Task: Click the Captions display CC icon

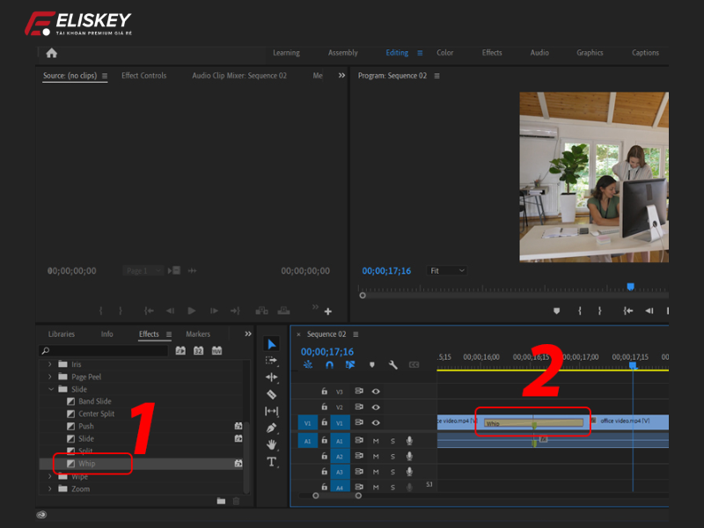Action: 414,365
